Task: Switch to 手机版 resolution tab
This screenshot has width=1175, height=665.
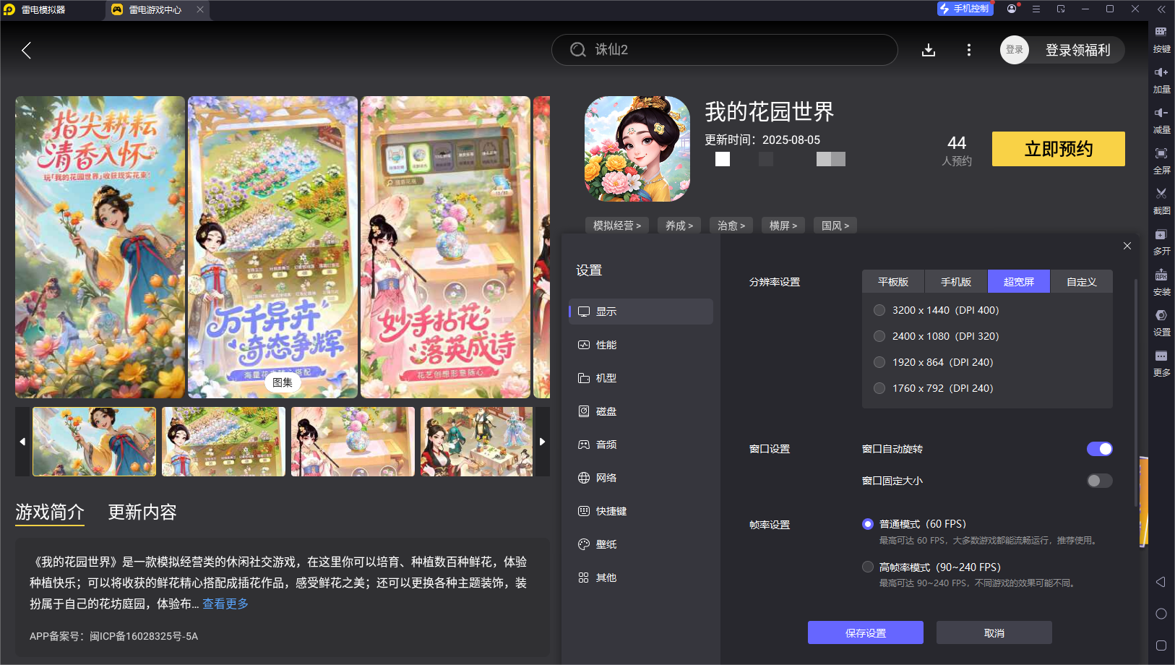Action: pyautogui.click(x=956, y=281)
